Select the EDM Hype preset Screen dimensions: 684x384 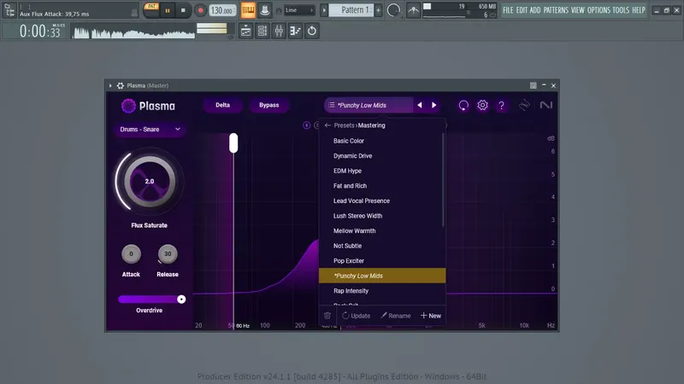point(382,172)
